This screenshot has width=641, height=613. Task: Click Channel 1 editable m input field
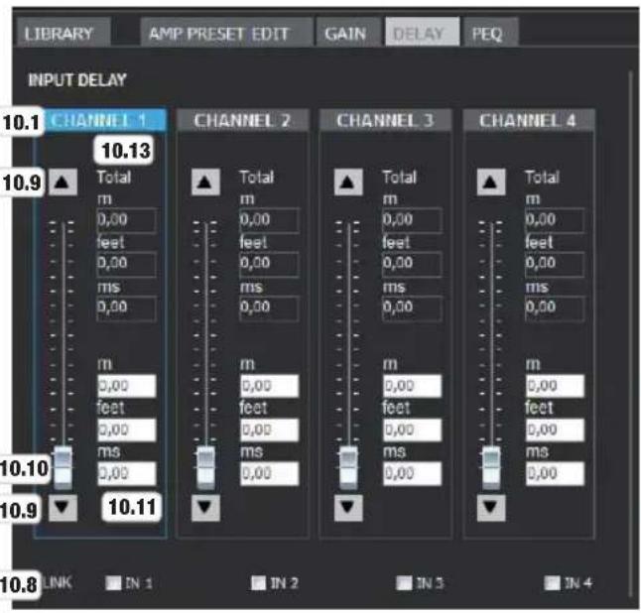(127, 386)
